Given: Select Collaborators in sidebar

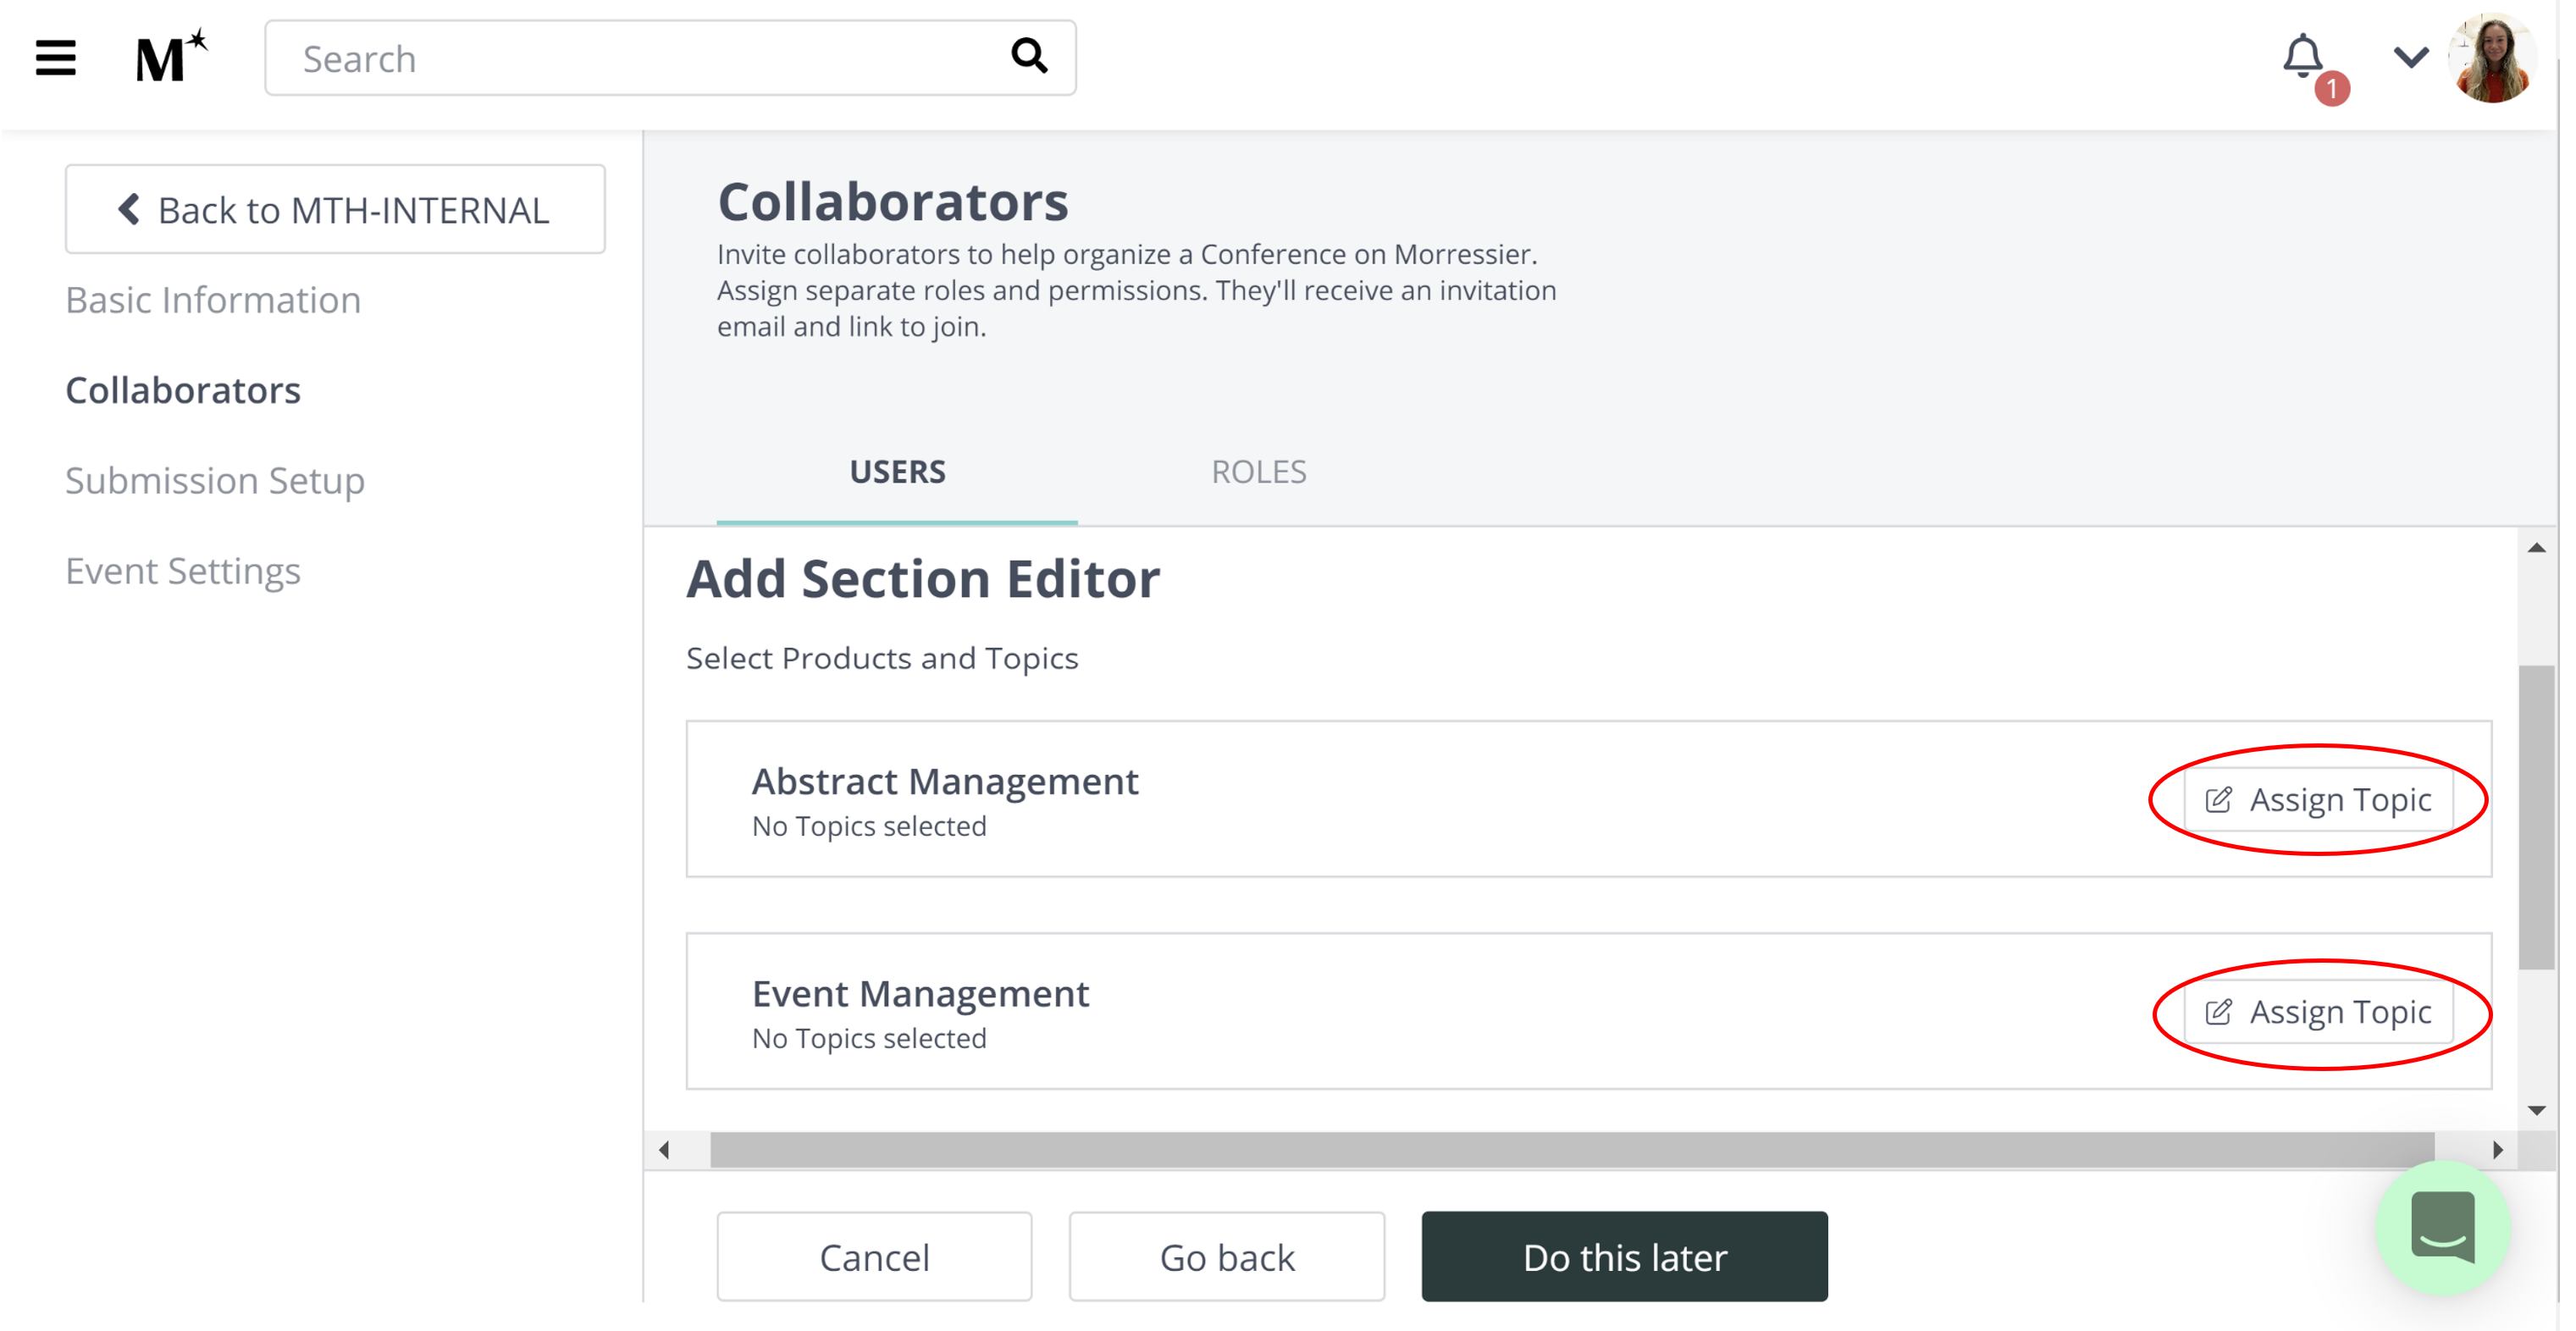Looking at the screenshot, I should (x=183, y=390).
